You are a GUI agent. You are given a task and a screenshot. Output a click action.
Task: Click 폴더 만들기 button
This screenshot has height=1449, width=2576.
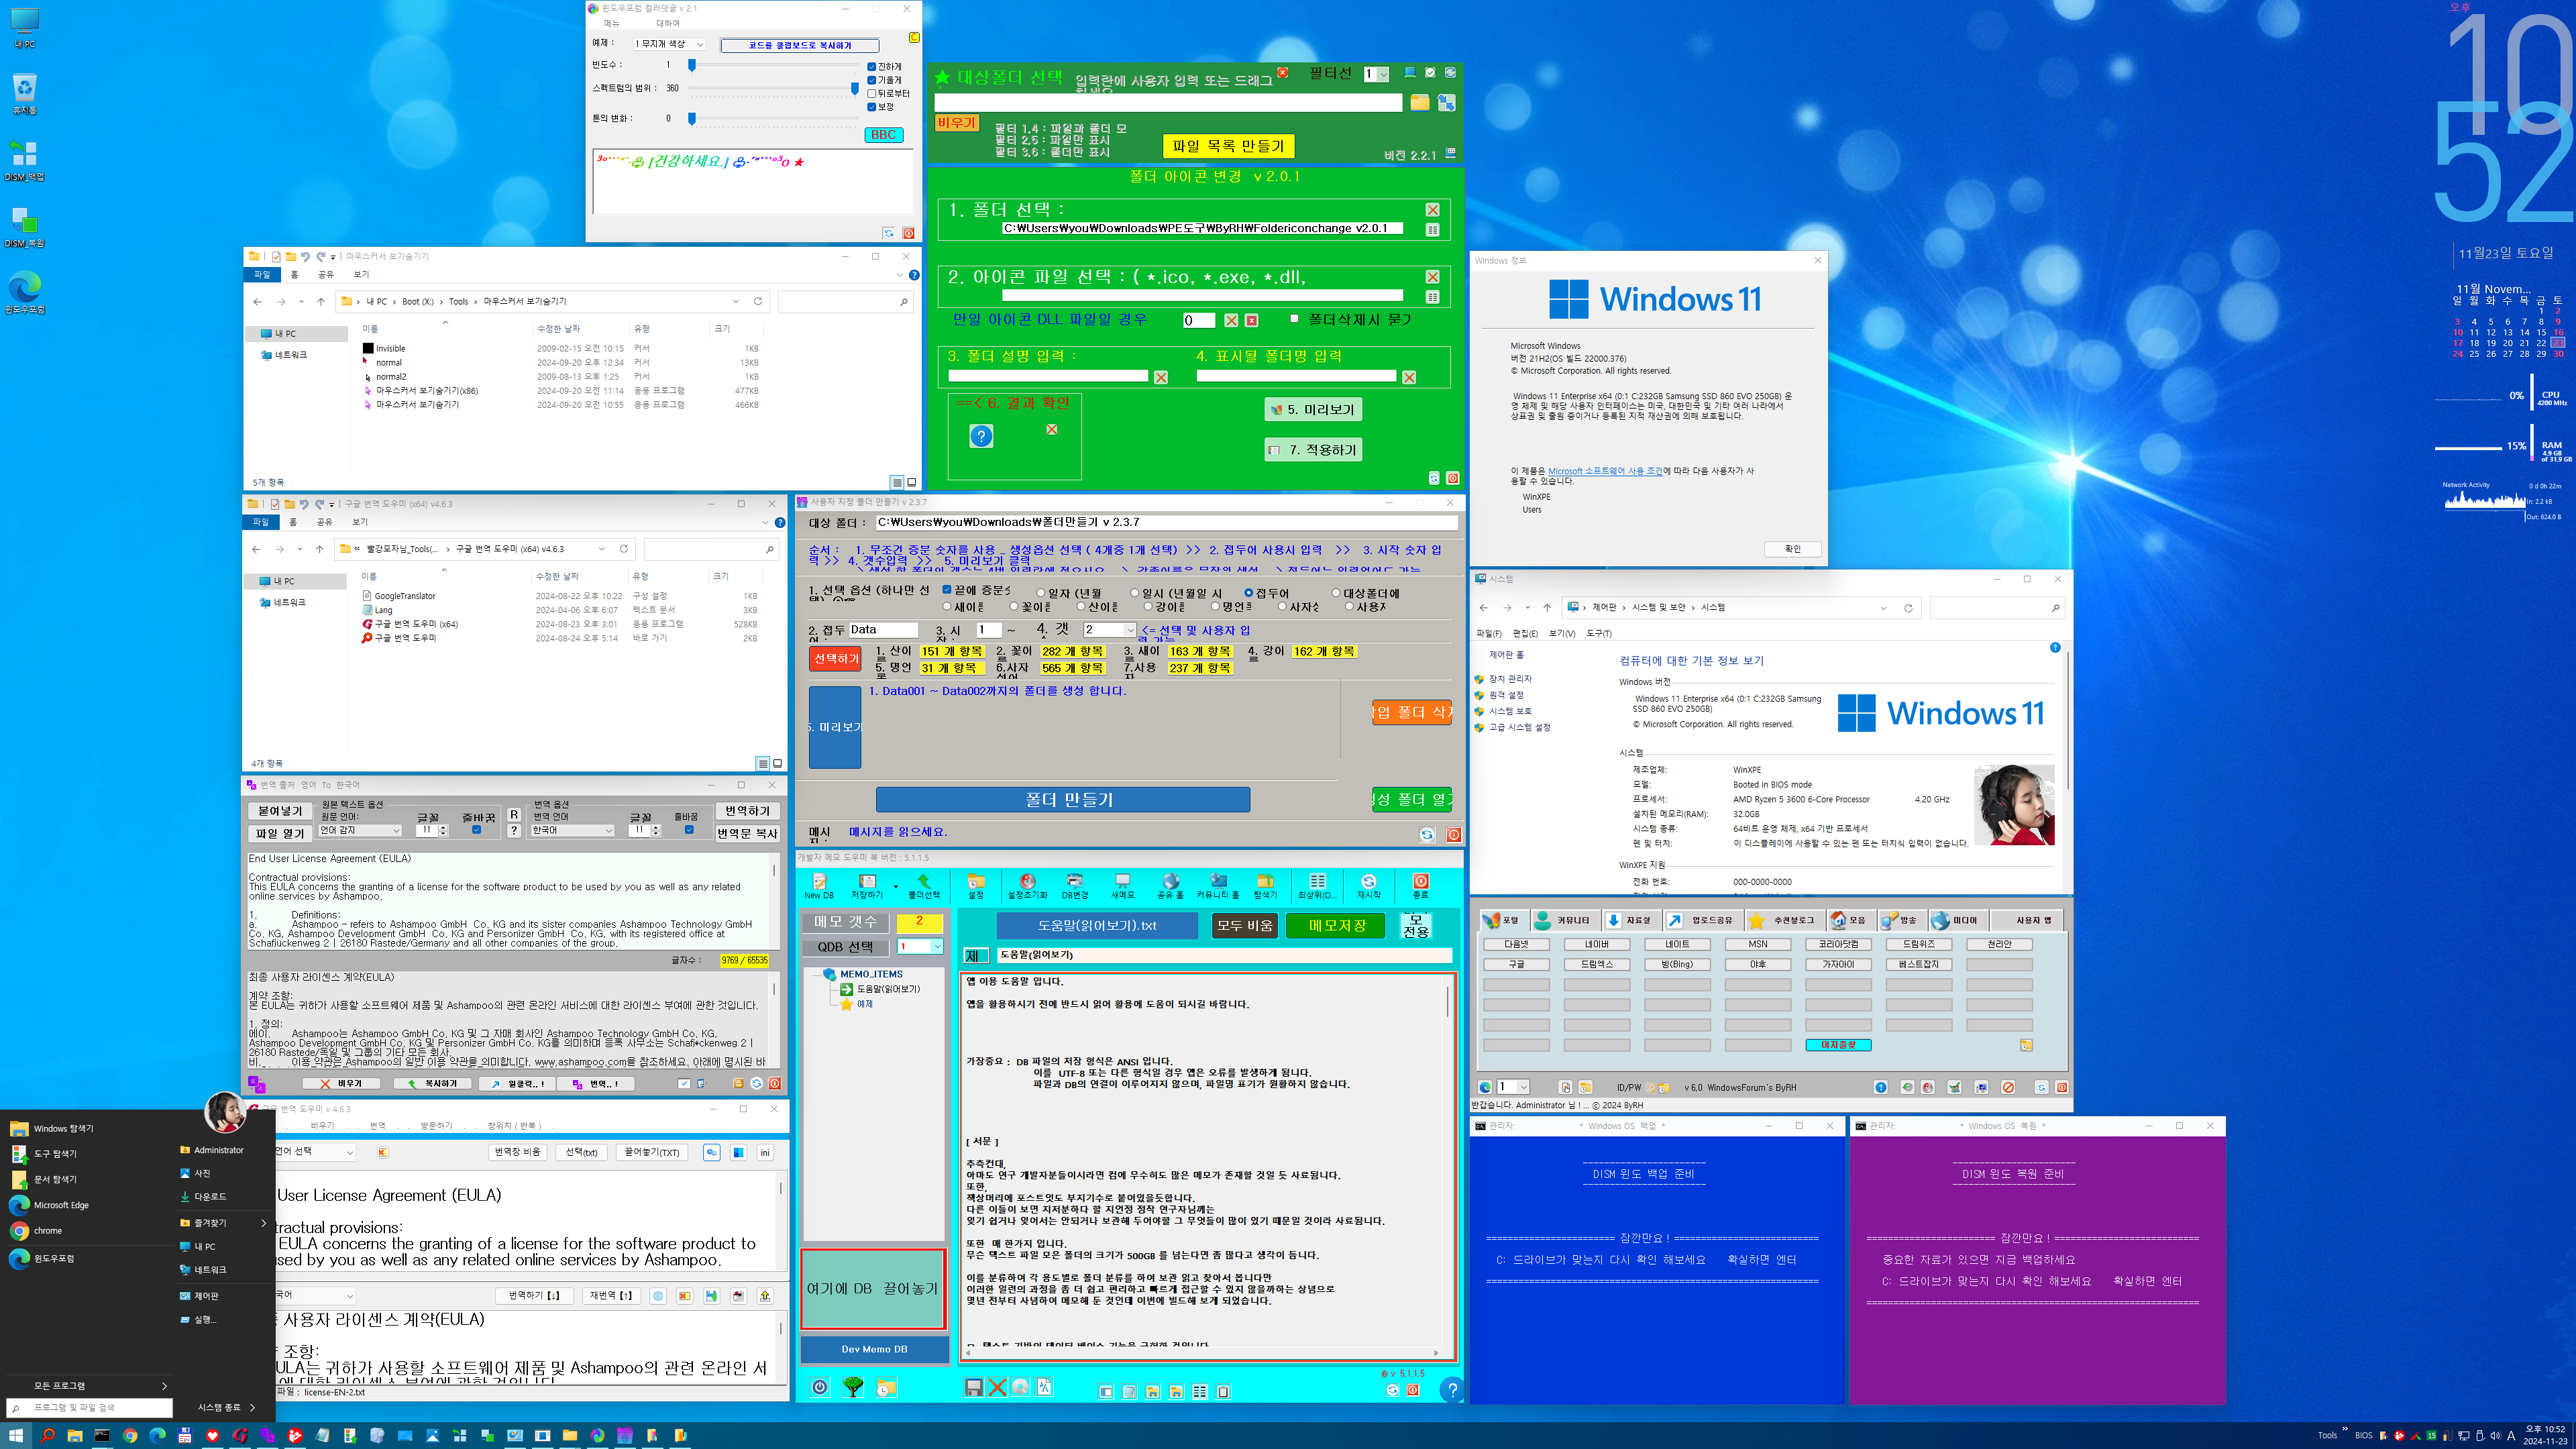(x=1063, y=800)
